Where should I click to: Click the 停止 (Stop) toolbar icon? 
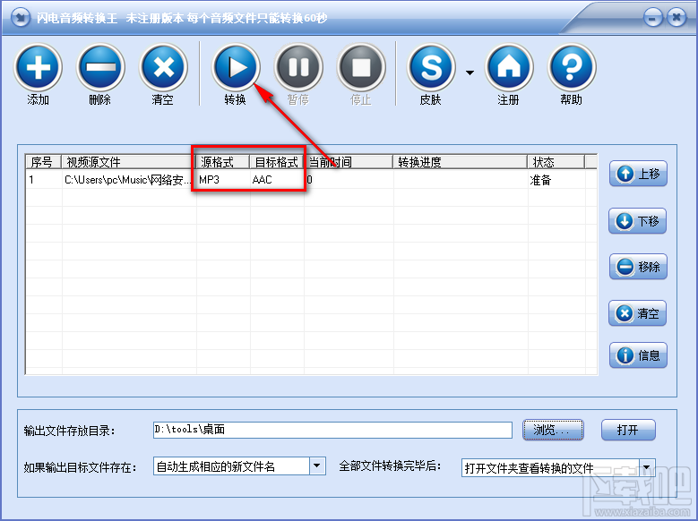click(x=361, y=67)
